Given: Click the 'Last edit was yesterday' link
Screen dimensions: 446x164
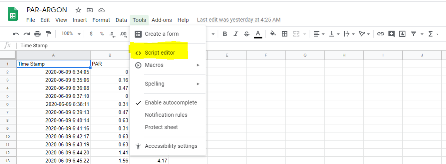Looking at the screenshot, I should [x=238, y=20].
